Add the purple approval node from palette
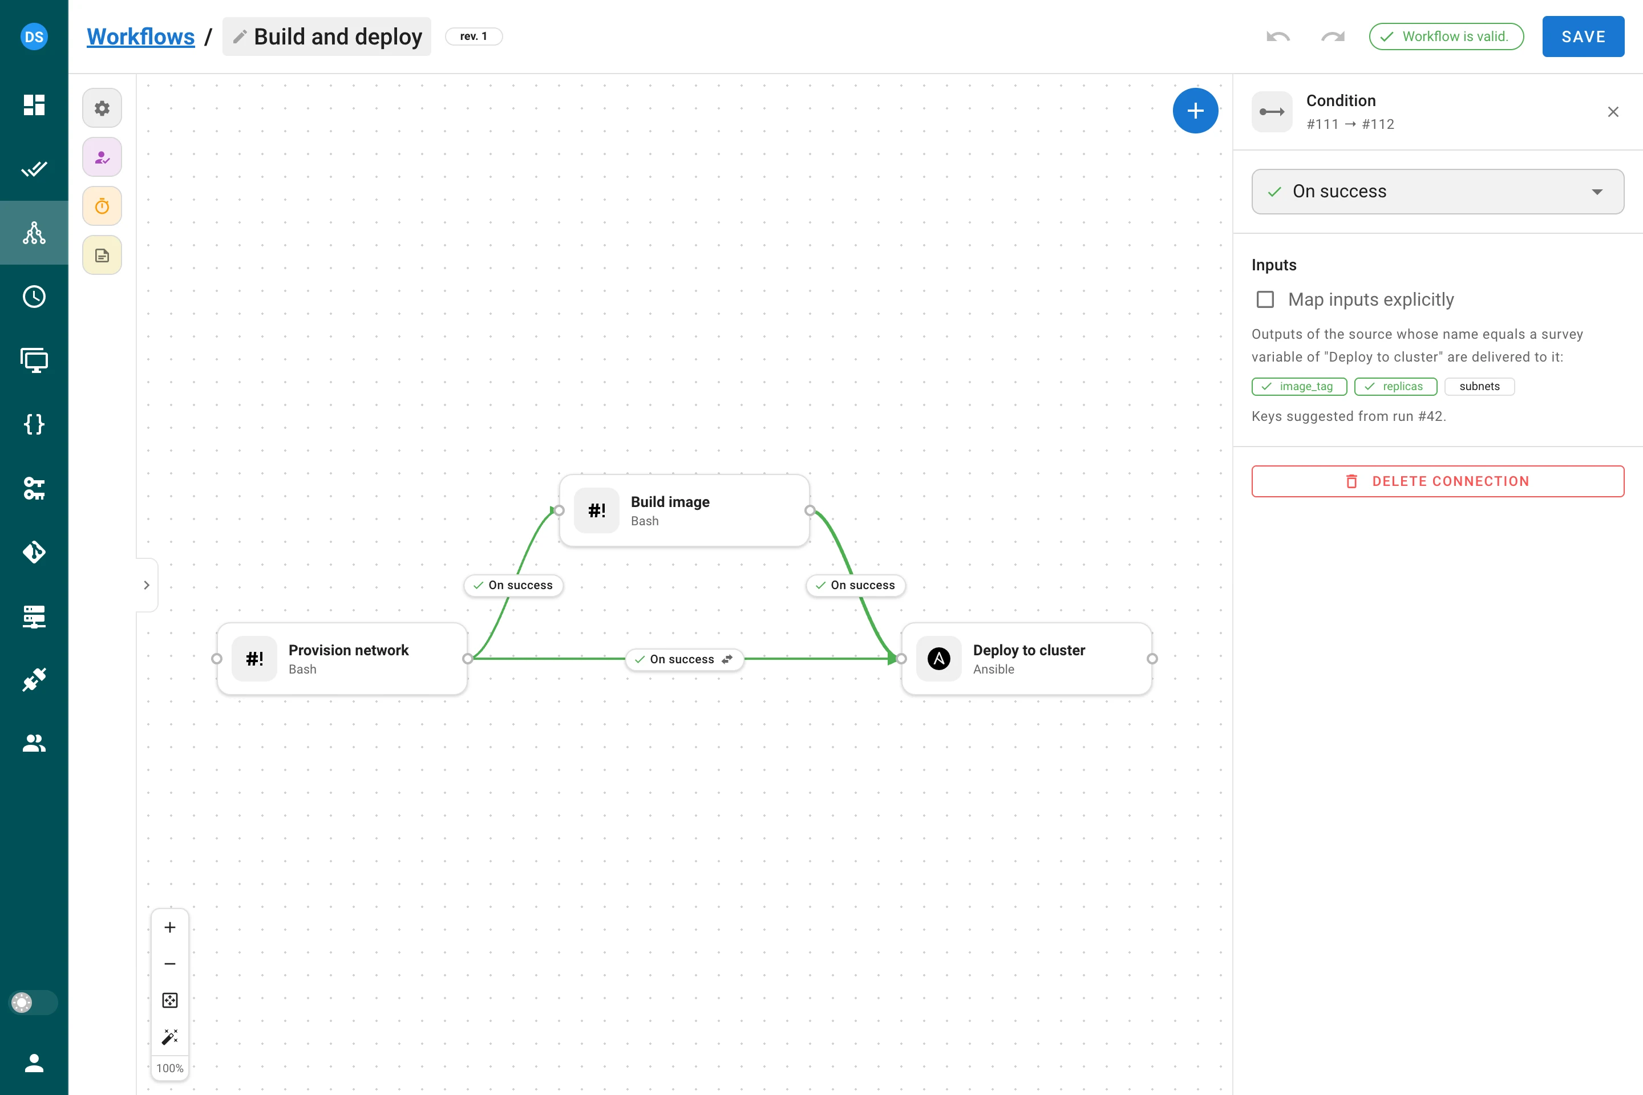The height and width of the screenshot is (1095, 1643). 102,157
